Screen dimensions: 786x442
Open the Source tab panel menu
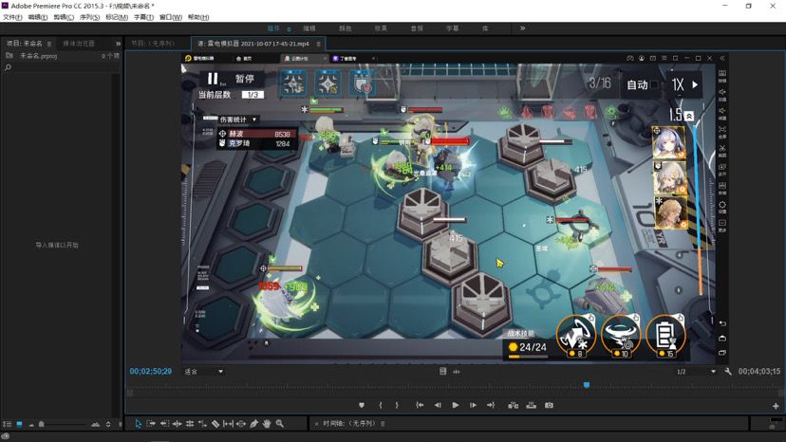coord(318,44)
